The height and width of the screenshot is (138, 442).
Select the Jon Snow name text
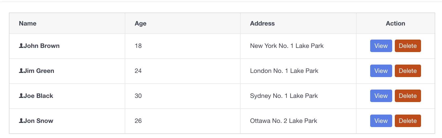(39, 121)
